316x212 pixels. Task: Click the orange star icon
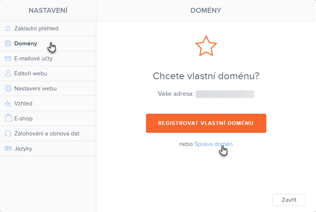206,46
